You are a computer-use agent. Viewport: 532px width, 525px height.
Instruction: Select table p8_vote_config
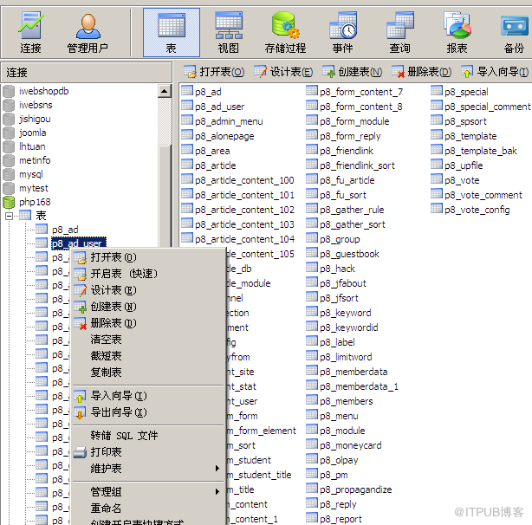click(477, 210)
